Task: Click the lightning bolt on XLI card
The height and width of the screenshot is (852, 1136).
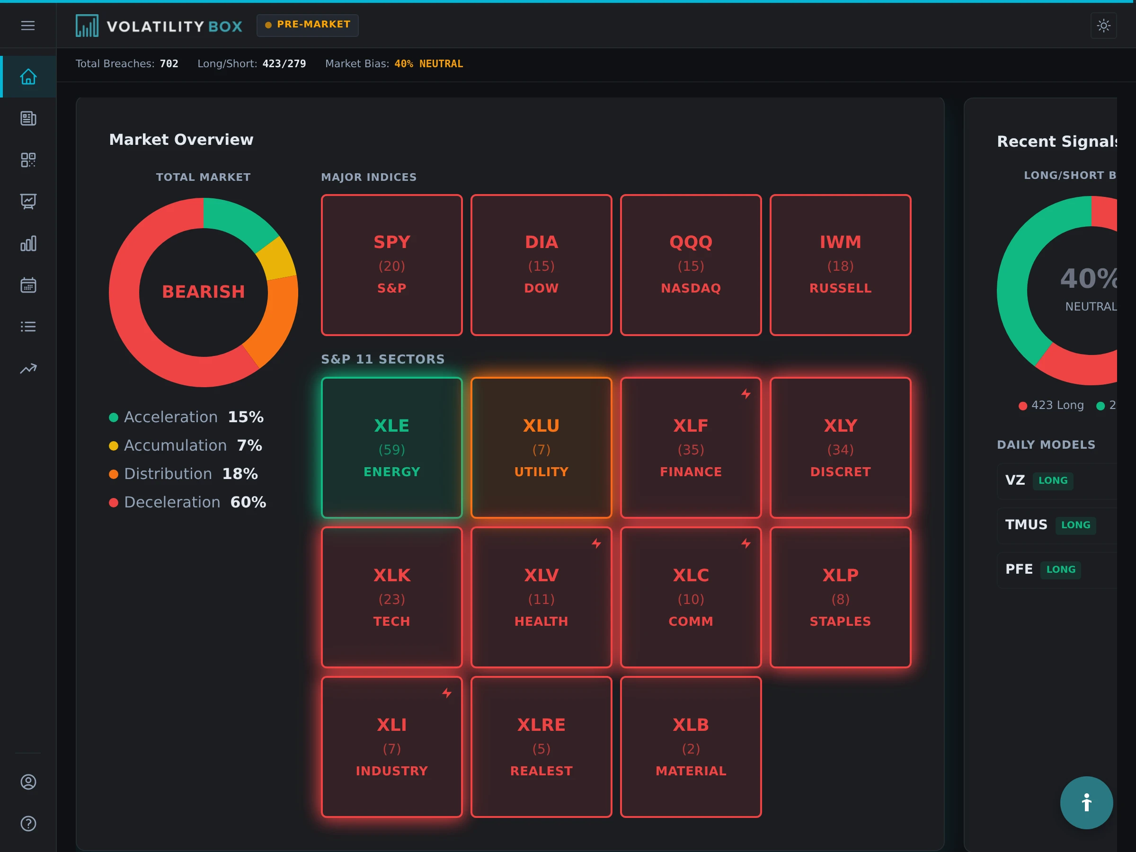Action: 447,693
